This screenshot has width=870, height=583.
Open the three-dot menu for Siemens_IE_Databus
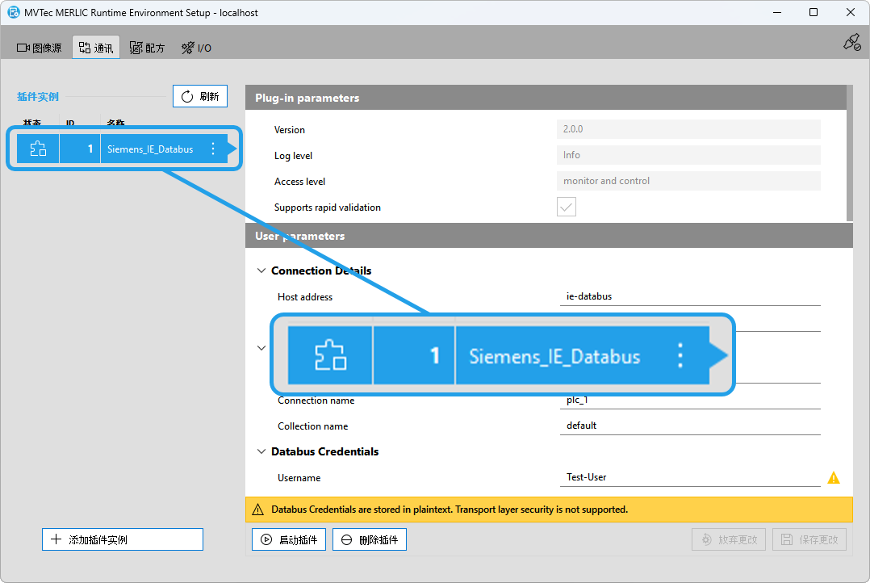pyautogui.click(x=213, y=149)
